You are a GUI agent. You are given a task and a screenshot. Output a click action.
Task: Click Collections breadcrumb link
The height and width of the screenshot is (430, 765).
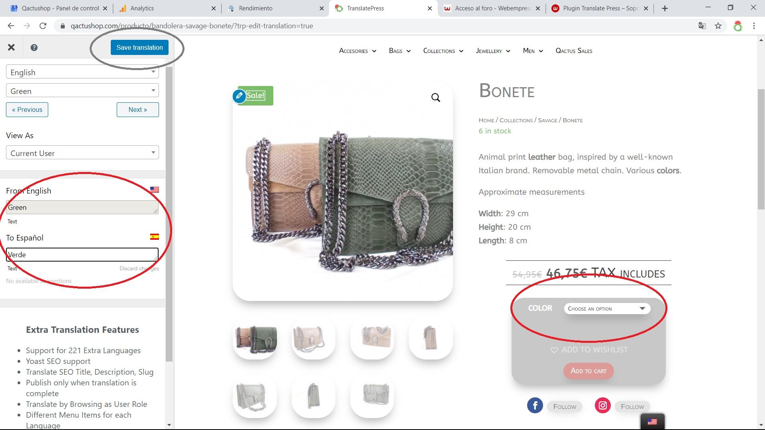pos(516,120)
